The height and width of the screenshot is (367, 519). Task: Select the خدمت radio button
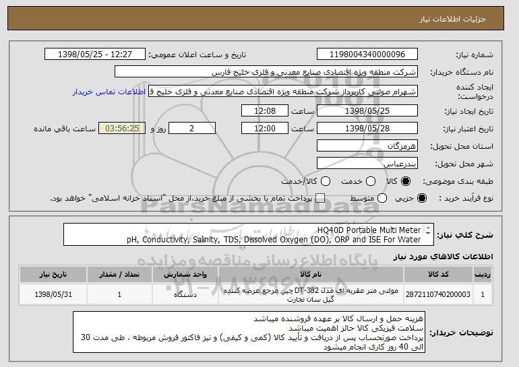click(371, 181)
